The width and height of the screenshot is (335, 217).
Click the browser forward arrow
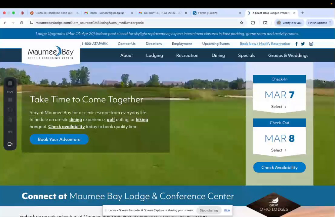click(13, 23)
